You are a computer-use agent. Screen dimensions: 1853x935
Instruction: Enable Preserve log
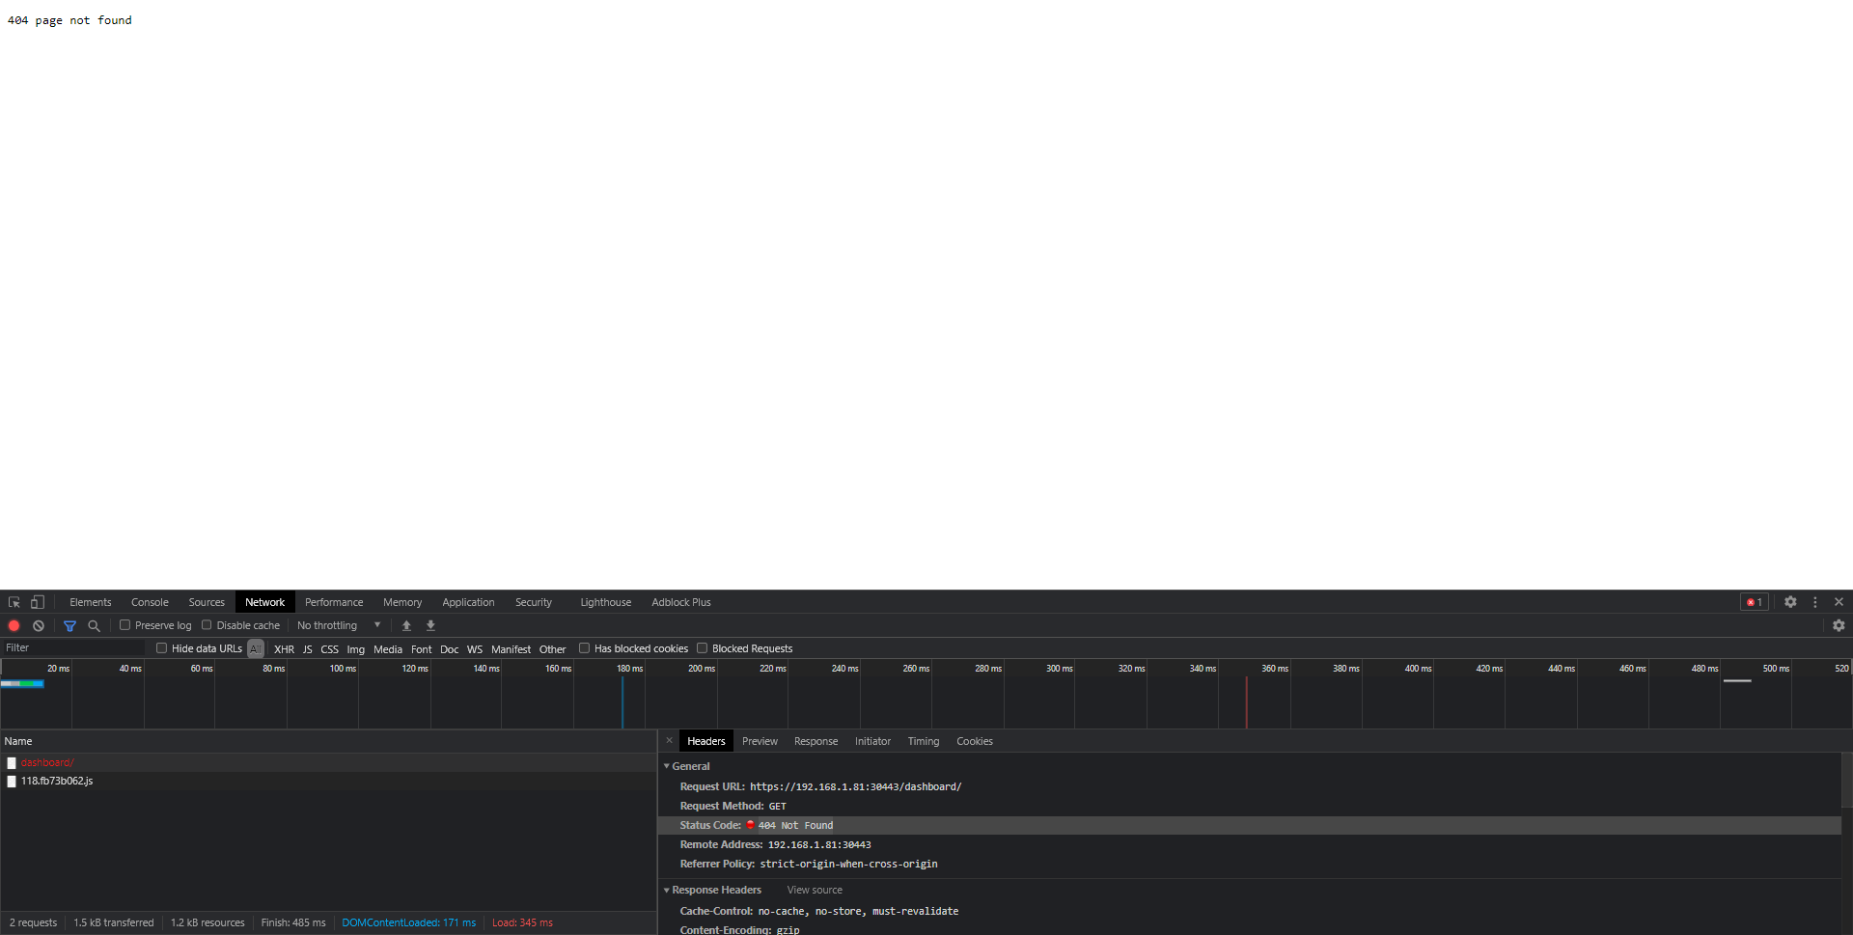tap(125, 625)
